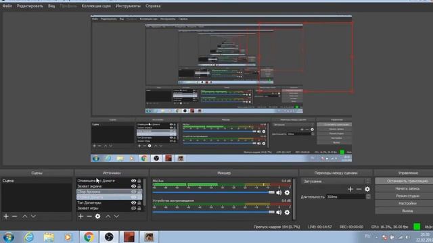Click the mixer panel vertical scrollbar
This screenshot has width=433, height=243.
[294, 199]
